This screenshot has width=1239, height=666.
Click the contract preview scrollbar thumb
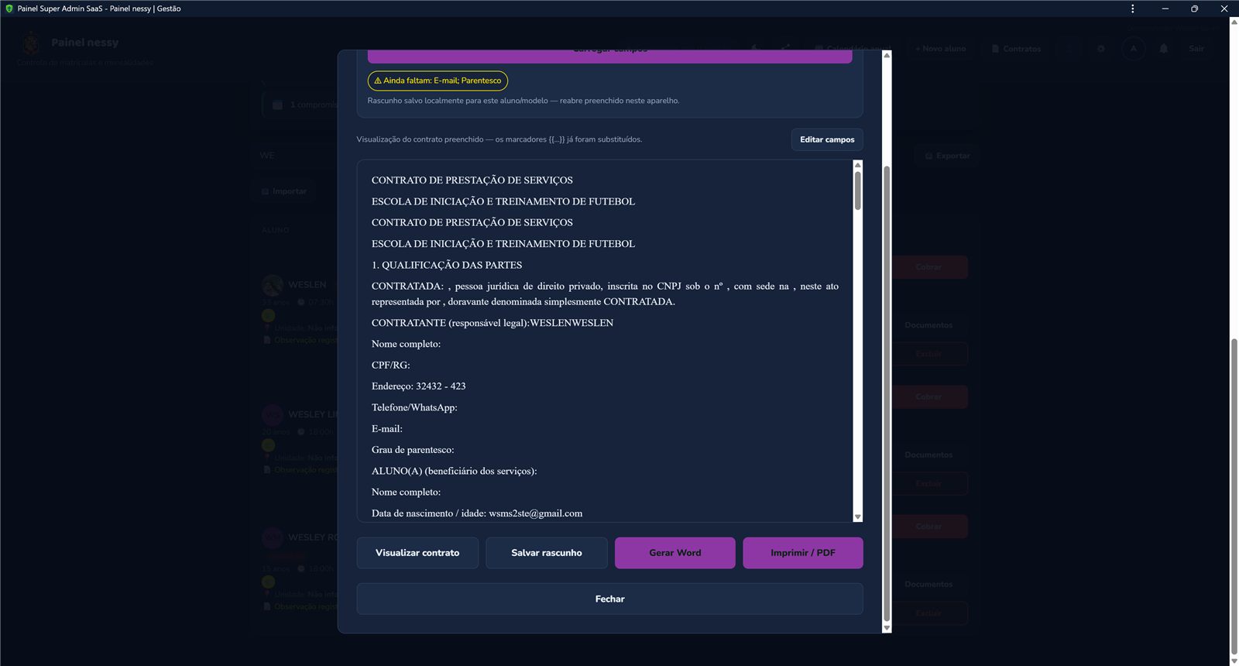tap(858, 190)
